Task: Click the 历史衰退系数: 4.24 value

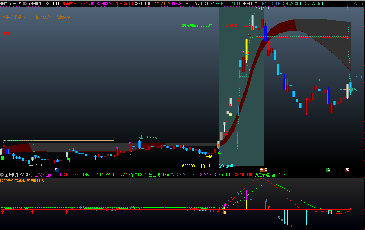Action: pos(270,174)
